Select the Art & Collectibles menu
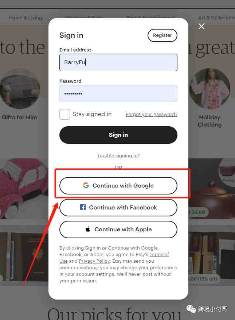Viewport: 235px width, 320px height. click(217, 18)
